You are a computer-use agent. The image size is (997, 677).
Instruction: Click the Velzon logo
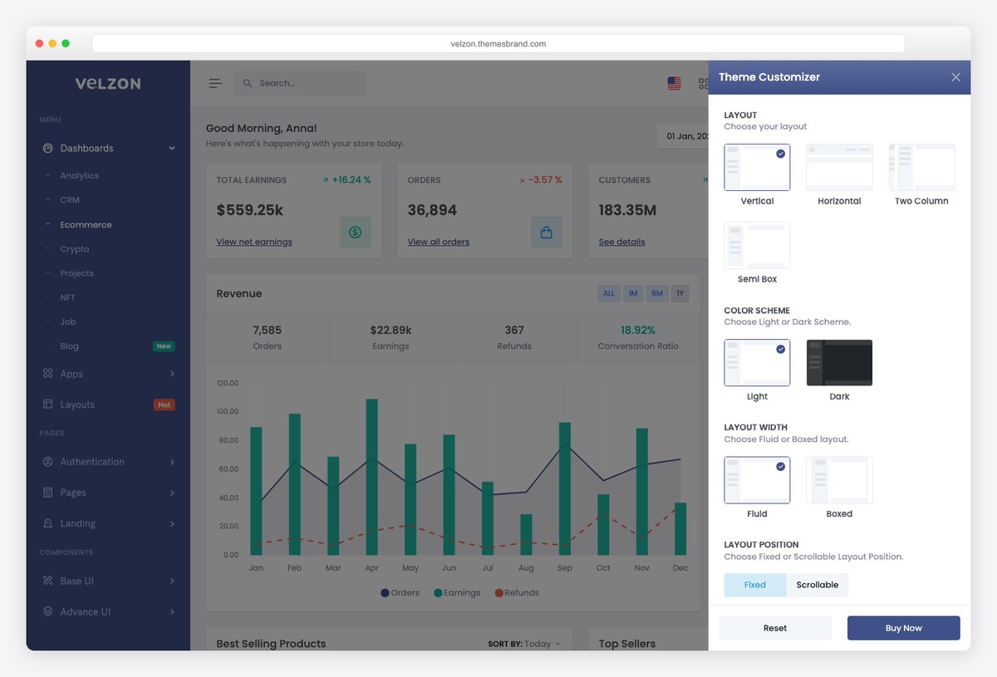108,83
